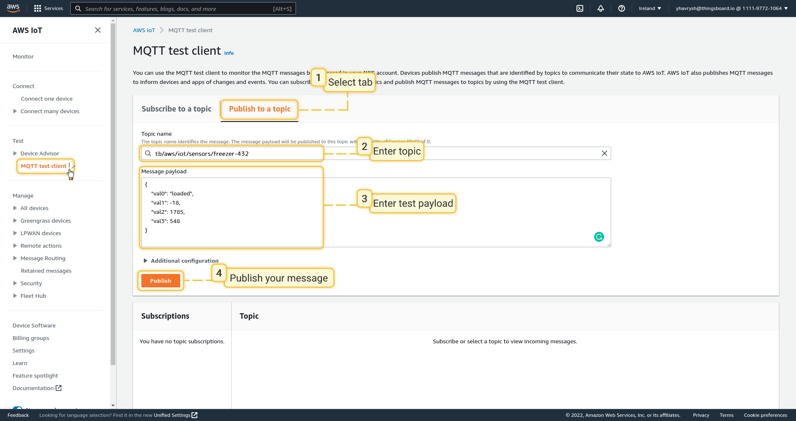Viewport: 796px width, 421px height.
Task: Open the Services grid menu
Action: 38,8
